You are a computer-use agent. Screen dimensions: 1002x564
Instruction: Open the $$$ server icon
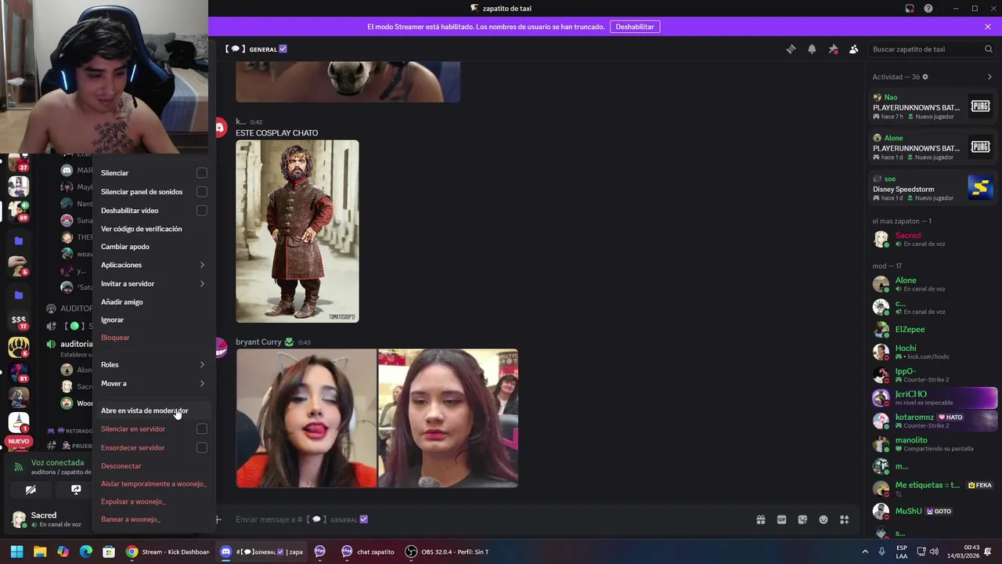tap(18, 320)
